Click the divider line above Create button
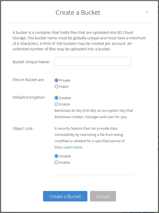159x213 pixels. [94, 175]
